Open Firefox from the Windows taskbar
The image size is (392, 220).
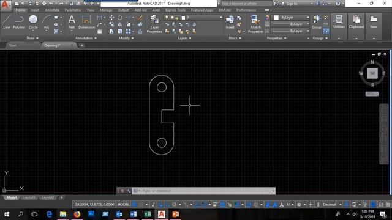pyautogui.click(x=77, y=215)
